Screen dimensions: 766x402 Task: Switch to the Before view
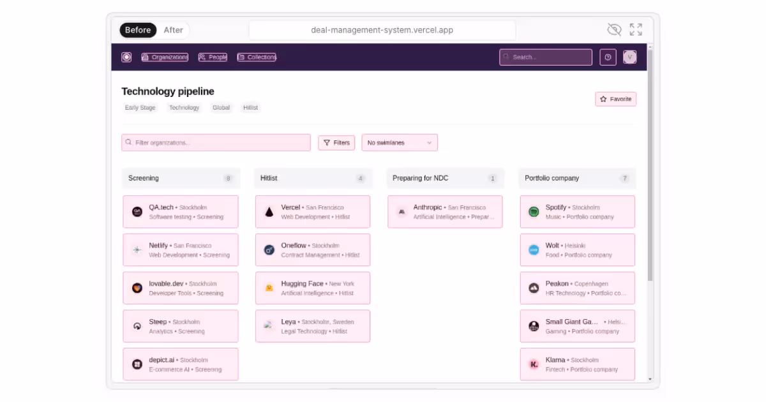(138, 30)
